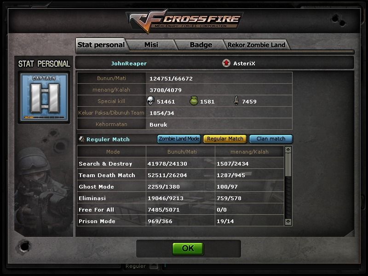The image size is (368, 276).
Task: Switch to Rekor Zombie Land tab
Action: click(x=257, y=45)
